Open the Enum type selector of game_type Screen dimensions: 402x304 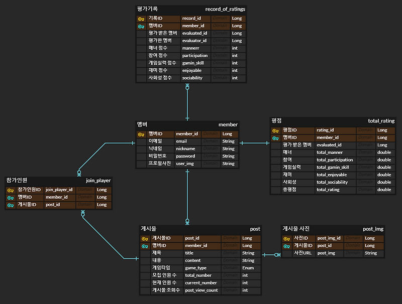click(x=247, y=268)
